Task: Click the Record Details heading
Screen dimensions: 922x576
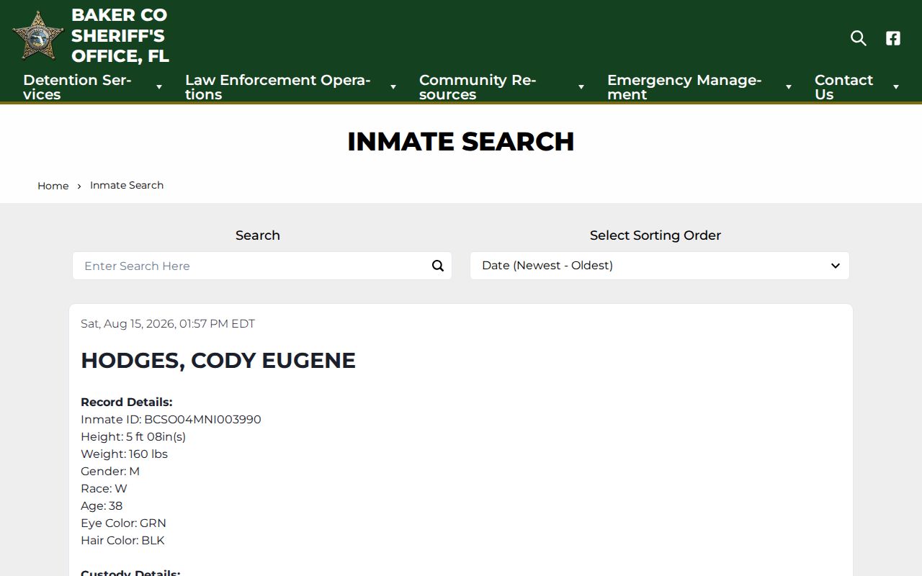Action: click(127, 402)
